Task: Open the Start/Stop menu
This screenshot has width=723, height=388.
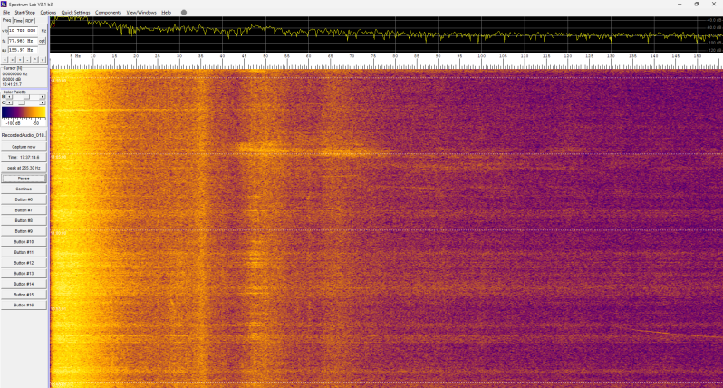Action: [24, 13]
